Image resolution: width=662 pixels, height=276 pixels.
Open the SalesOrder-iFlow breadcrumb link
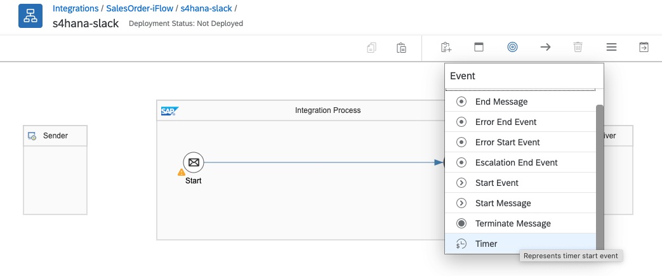click(x=140, y=8)
